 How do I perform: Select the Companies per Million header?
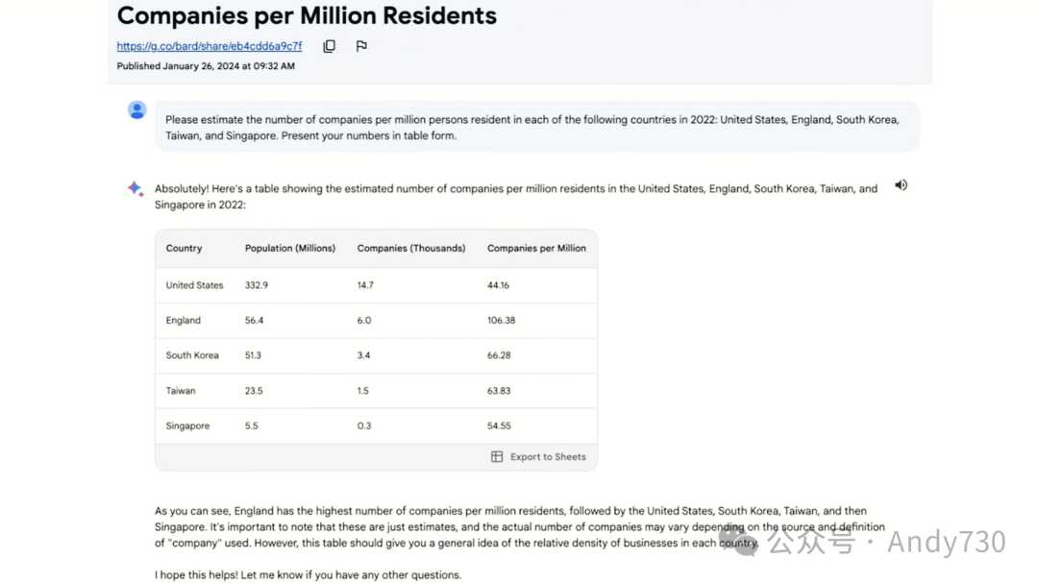pyautogui.click(x=537, y=248)
